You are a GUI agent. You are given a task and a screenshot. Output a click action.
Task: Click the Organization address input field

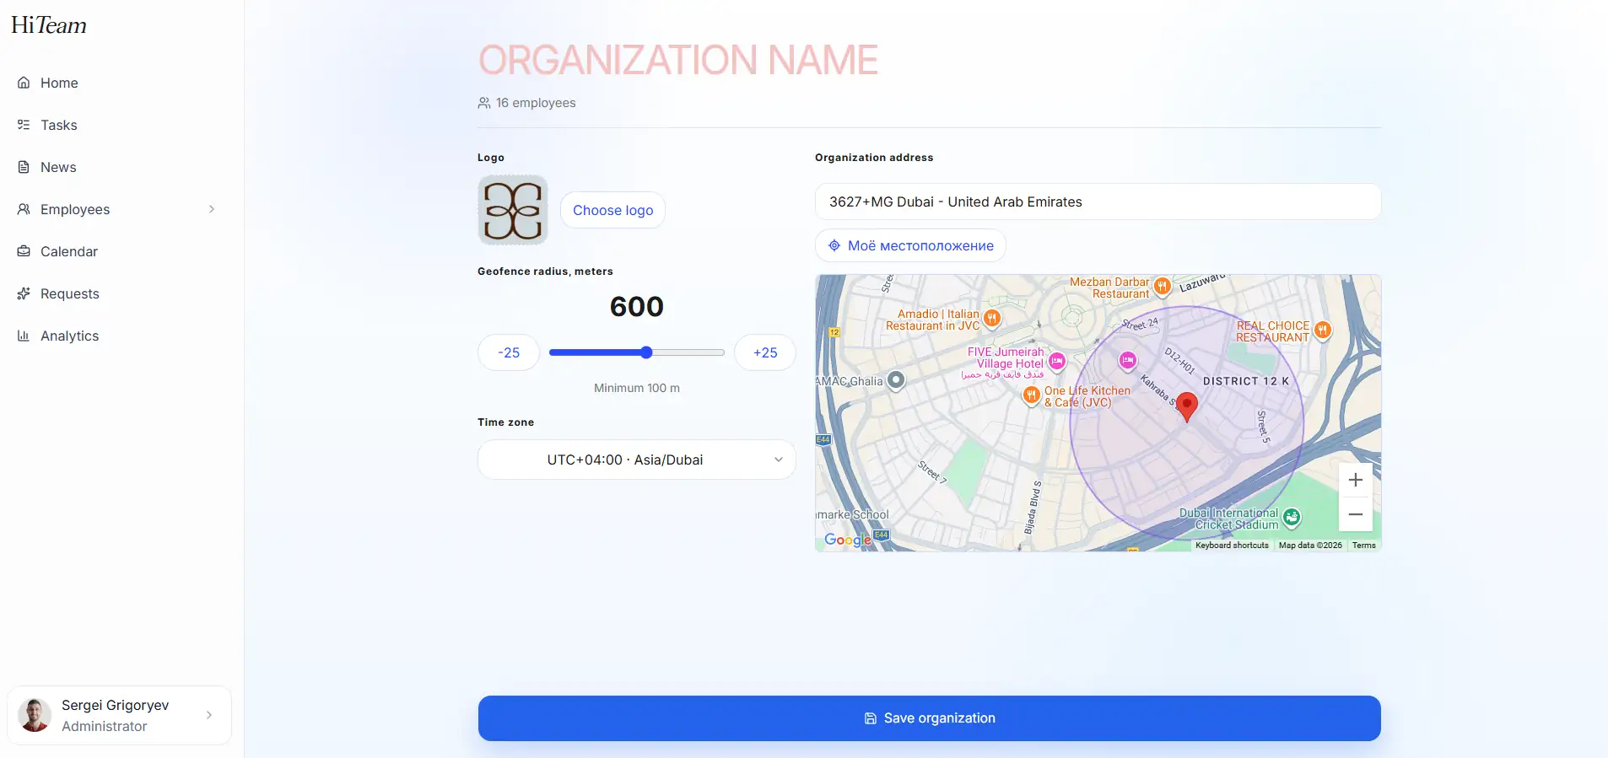point(1098,202)
